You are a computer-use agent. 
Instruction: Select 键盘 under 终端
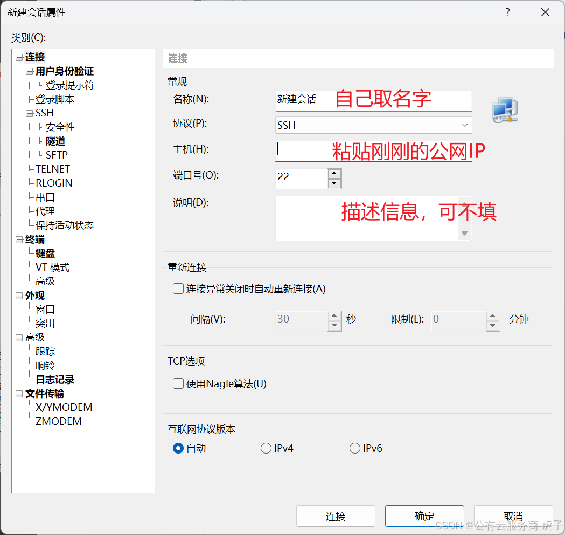point(45,253)
